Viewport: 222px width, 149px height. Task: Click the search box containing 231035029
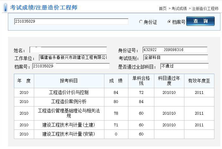(x=71, y=21)
